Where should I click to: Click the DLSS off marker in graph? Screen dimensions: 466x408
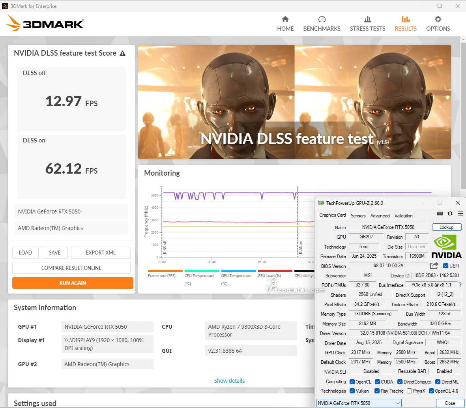[x=165, y=247]
